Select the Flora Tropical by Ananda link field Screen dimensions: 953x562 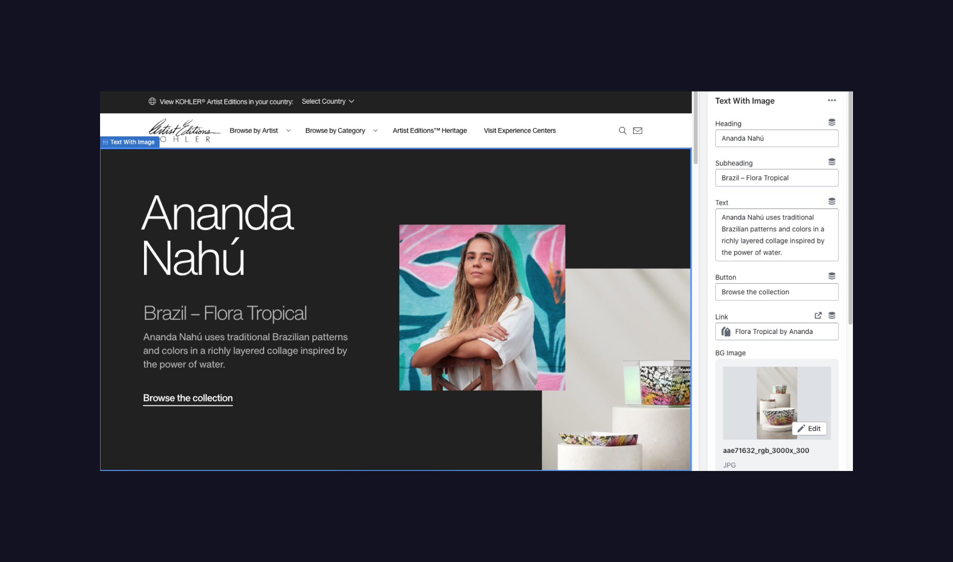click(776, 332)
